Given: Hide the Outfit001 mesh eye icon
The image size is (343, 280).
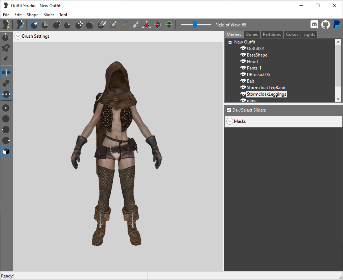Looking at the screenshot, I should [243, 48].
